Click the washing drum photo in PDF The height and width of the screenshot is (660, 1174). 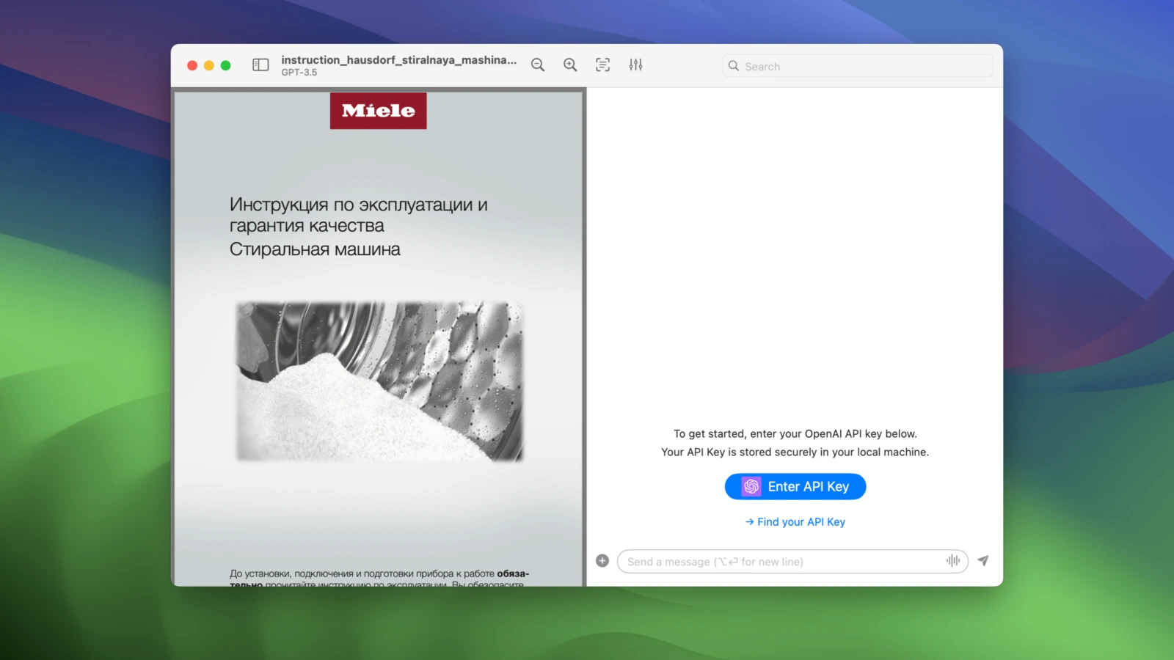click(x=379, y=381)
